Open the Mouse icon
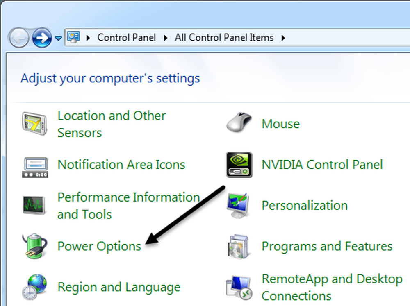The width and height of the screenshot is (410, 306). coord(239,122)
